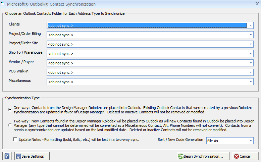Click the Ship To / Warehouse label

point(25,52)
